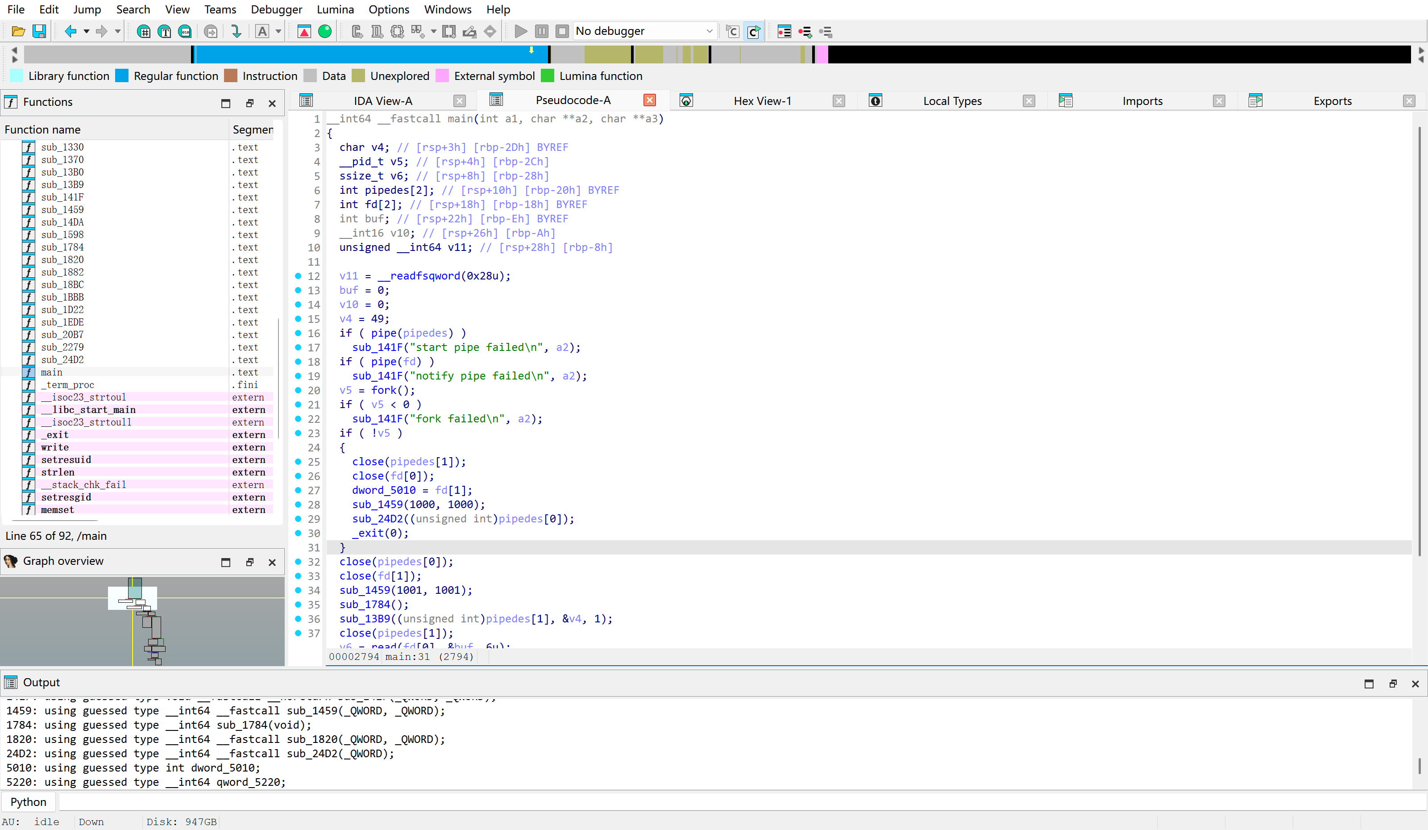Screen dimensions: 1428x830
Task: Click the 'C' icon with gray arrow beside 'No debugger'
Action: pyautogui.click(x=733, y=31)
